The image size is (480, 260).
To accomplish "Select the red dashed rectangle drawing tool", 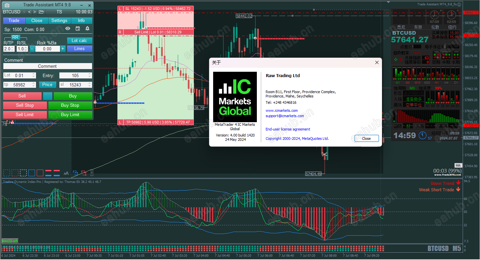I will [15, 173].
